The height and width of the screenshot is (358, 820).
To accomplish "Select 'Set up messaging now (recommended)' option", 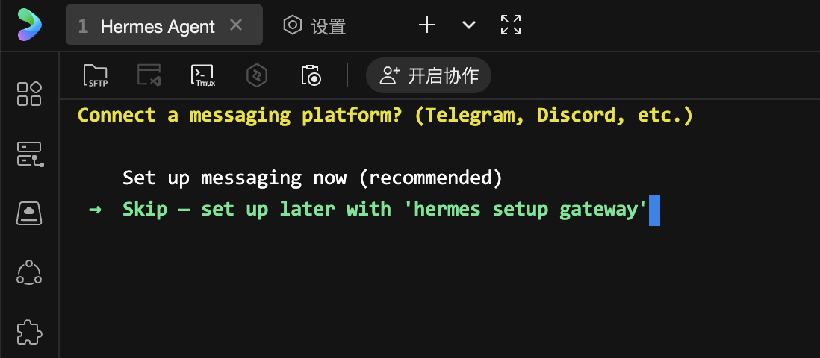I will pyautogui.click(x=311, y=178).
